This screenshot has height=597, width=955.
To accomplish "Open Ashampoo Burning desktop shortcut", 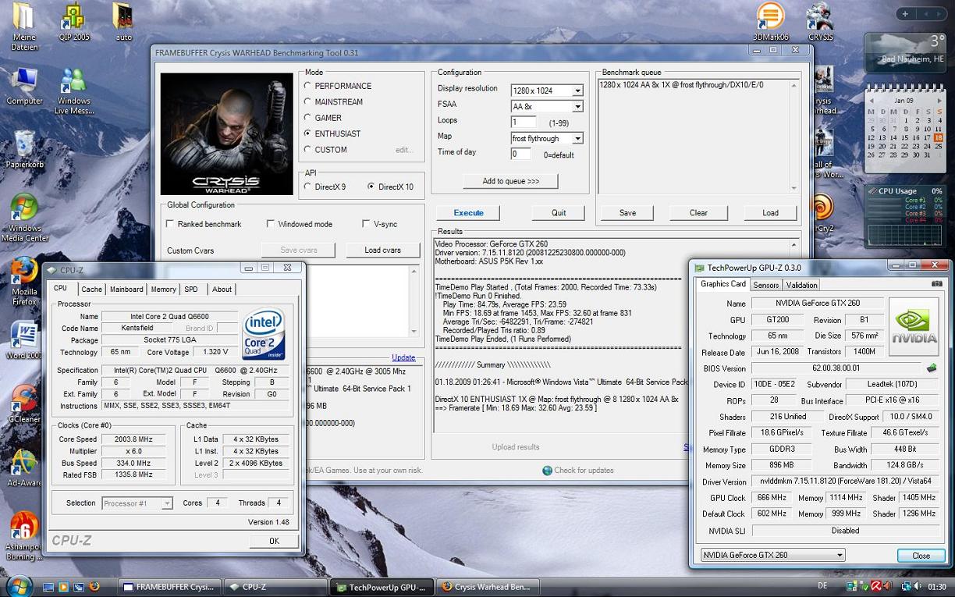I will [x=24, y=535].
